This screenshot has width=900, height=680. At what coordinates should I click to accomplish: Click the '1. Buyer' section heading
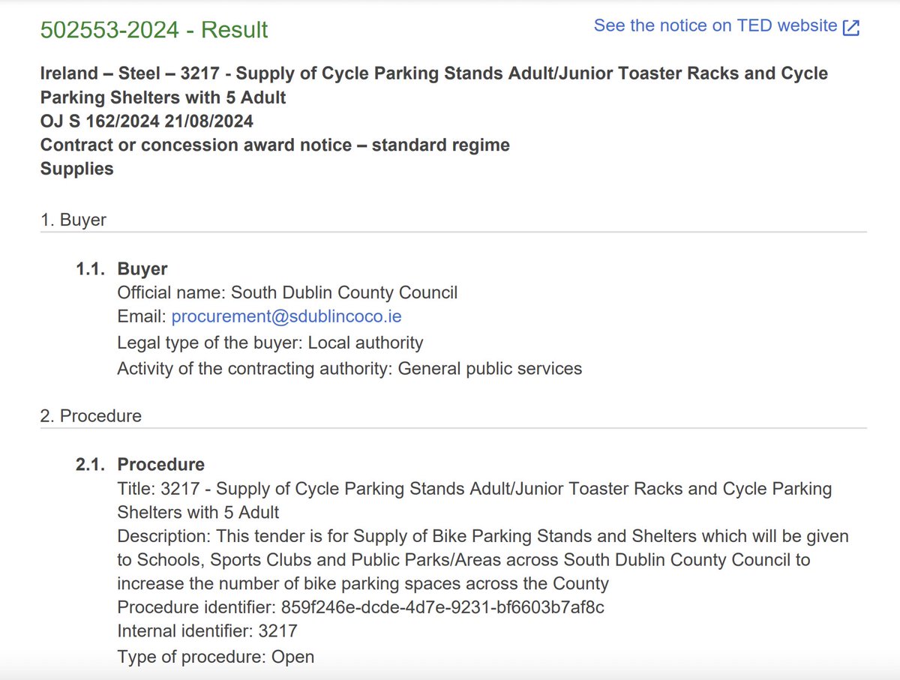pos(73,220)
